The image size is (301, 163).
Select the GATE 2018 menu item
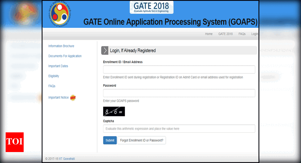click(225, 34)
